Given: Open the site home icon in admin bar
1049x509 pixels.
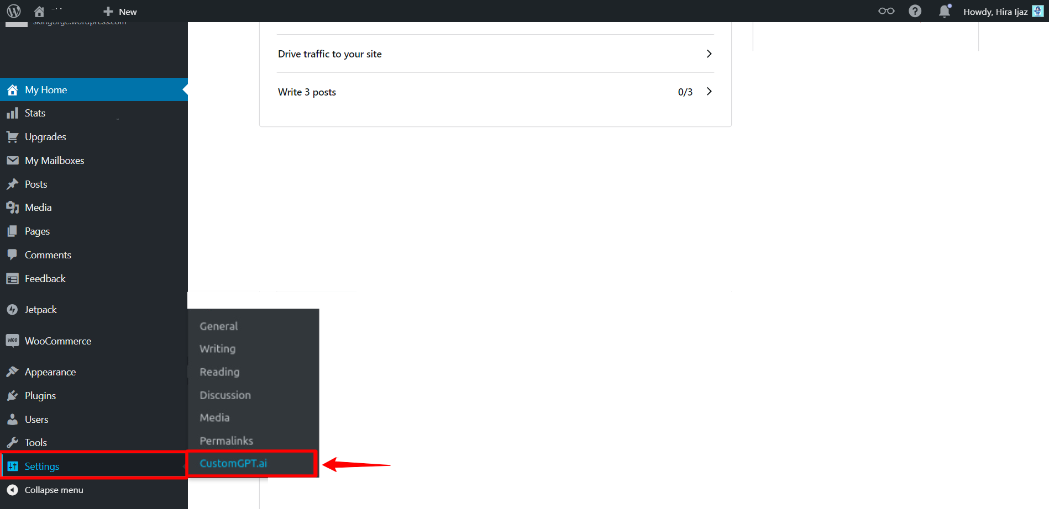Looking at the screenshot, I should click(x=39, y=12).
